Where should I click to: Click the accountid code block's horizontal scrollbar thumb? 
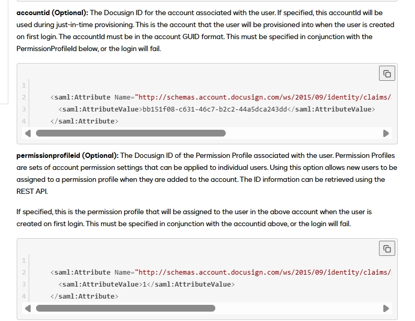click(x=131, y=133)
